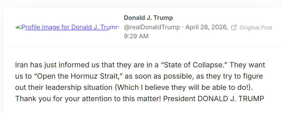Click the "President DONALD J. TRUMP" signature

214,98
